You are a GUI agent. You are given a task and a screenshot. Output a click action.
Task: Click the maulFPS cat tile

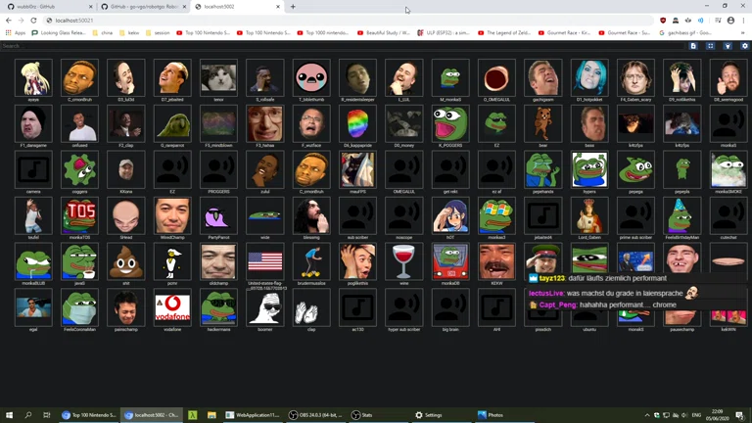coord(357,169)
